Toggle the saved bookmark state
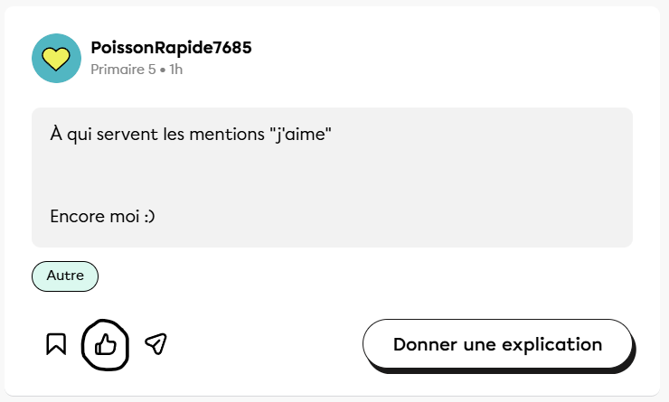The width and height of the screenshot is (669, 402). [56, 344]
